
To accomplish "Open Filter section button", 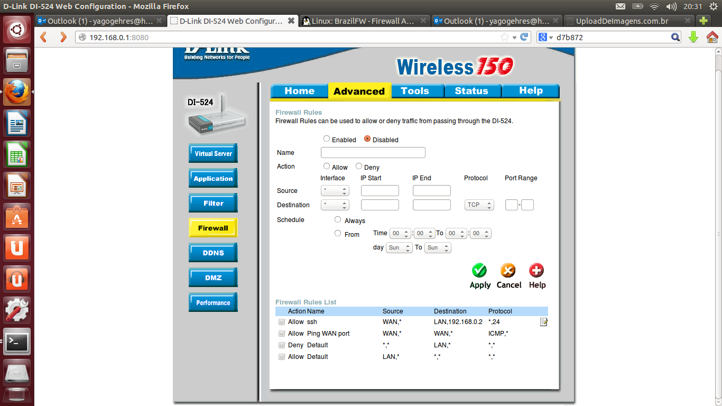I will pyautogui.click(x=213, y=203).
